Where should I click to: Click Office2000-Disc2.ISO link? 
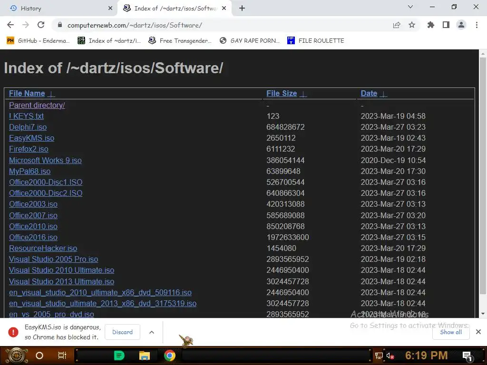coord(46,193)
